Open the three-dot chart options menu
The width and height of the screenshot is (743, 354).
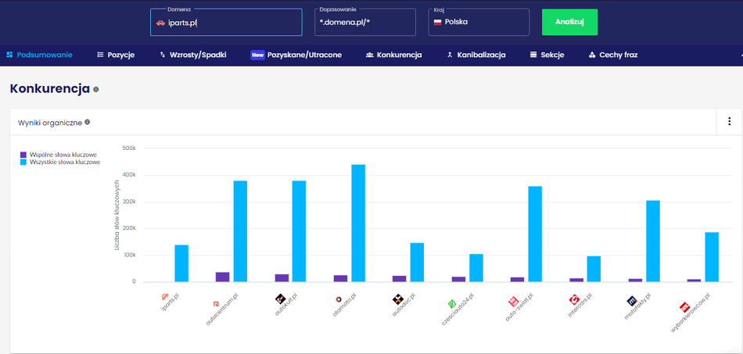click(x=729, y=121)
